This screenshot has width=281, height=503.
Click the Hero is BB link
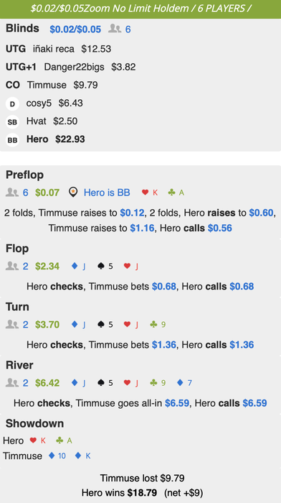click(x=107, y=193)
